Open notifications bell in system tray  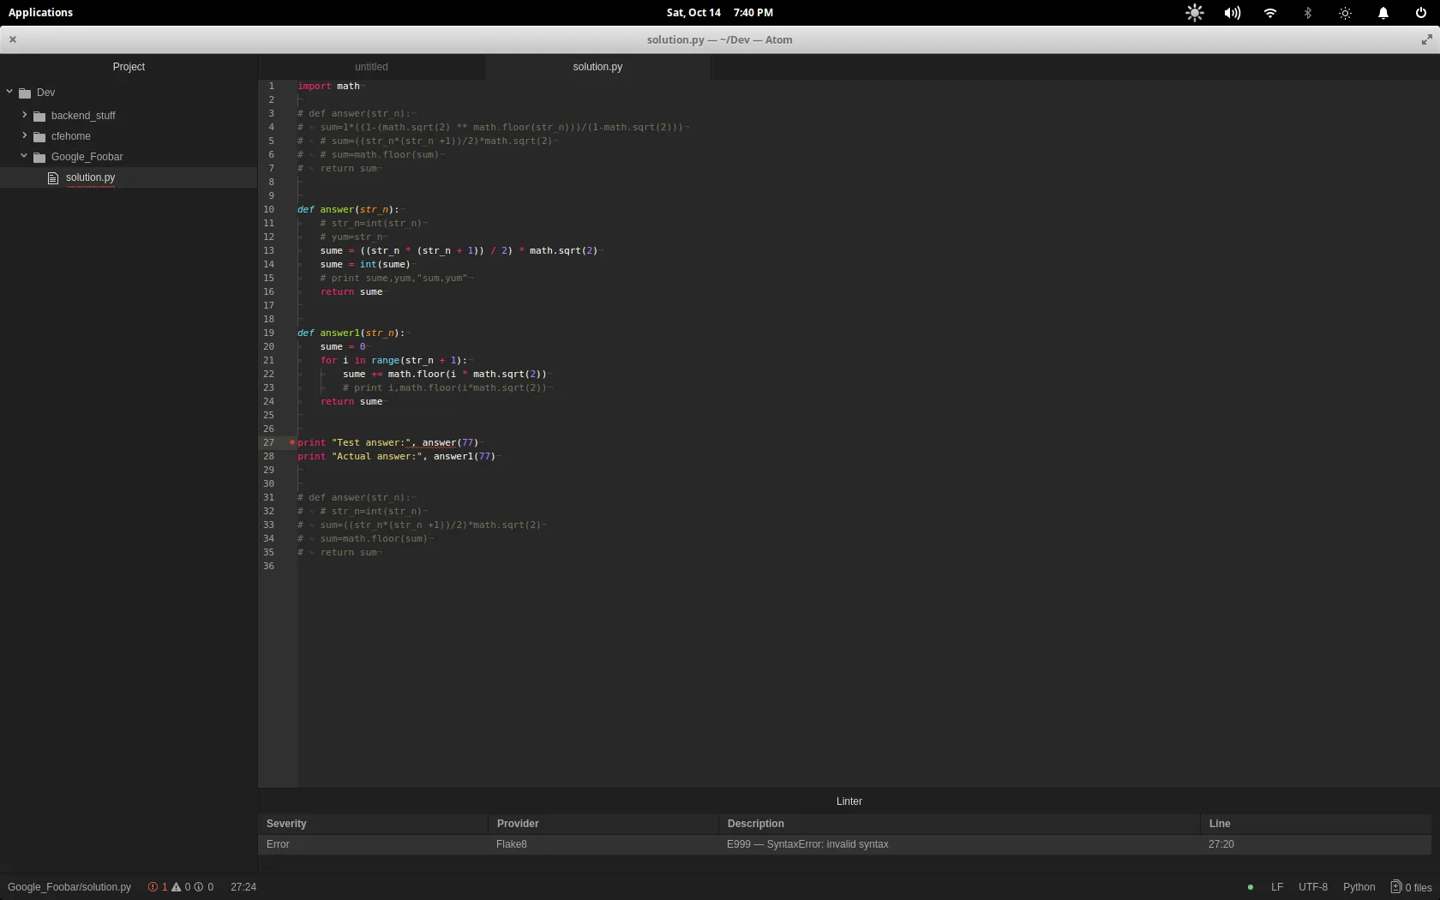[1383, 13]
